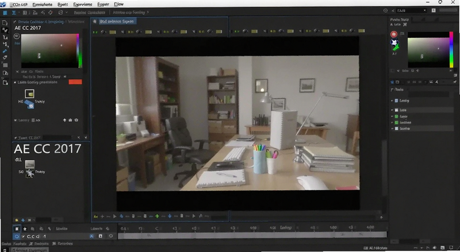460x252 pixels.
Task: Click the page icon atop the left tool column
Action: coord(5,22)
